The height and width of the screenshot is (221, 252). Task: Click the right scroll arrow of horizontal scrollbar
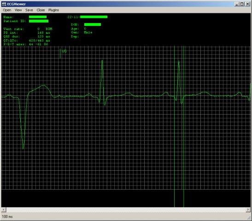point(248,210)
